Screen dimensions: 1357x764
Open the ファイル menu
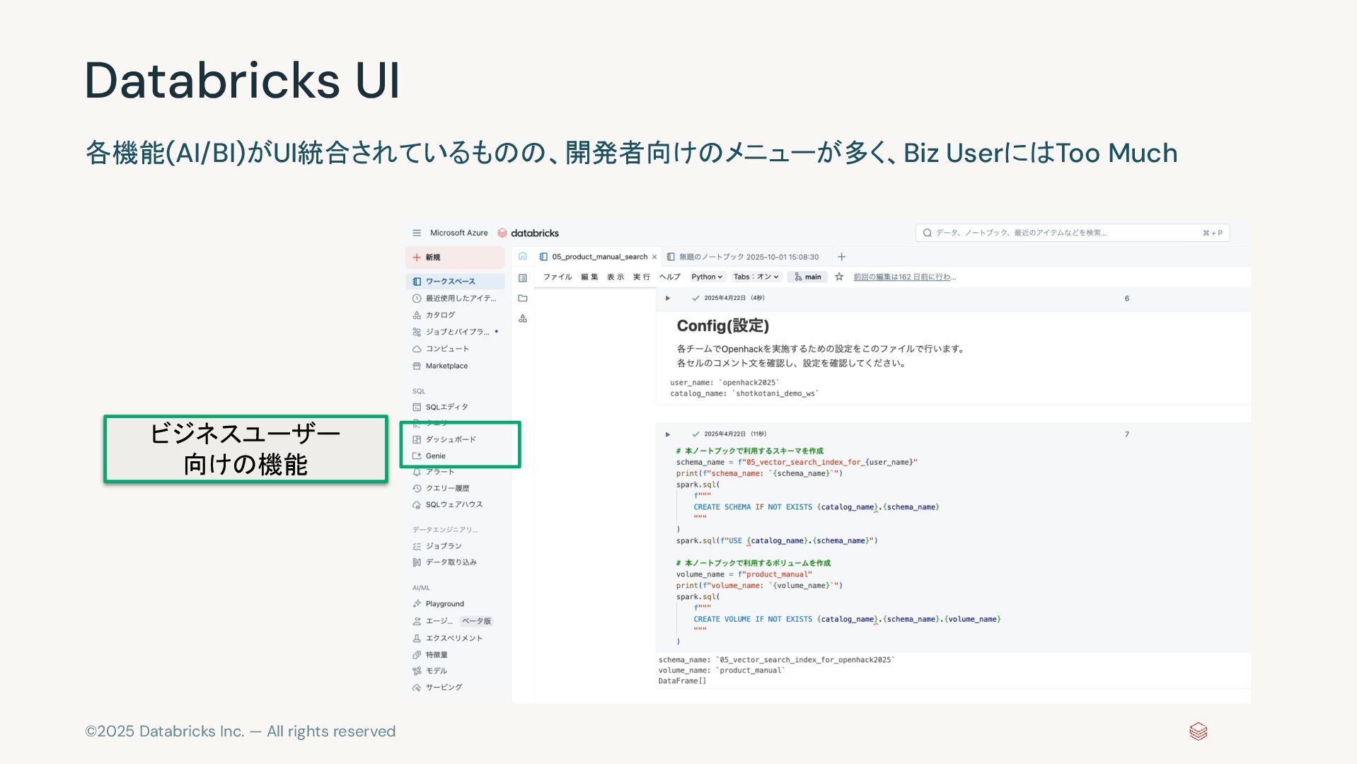point(558,277)
